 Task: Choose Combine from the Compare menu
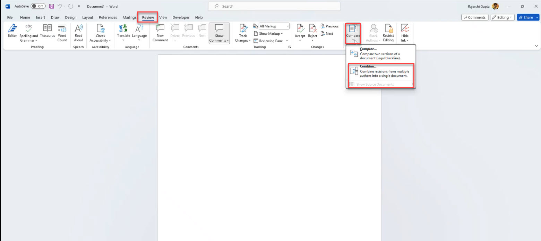(x=380, y=71)
